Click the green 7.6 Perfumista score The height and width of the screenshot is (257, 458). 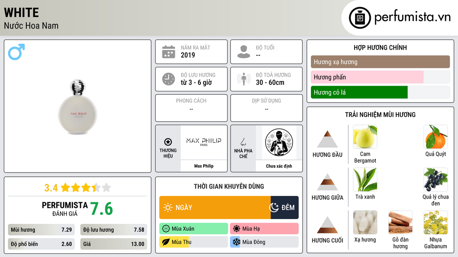click(102, 209)
